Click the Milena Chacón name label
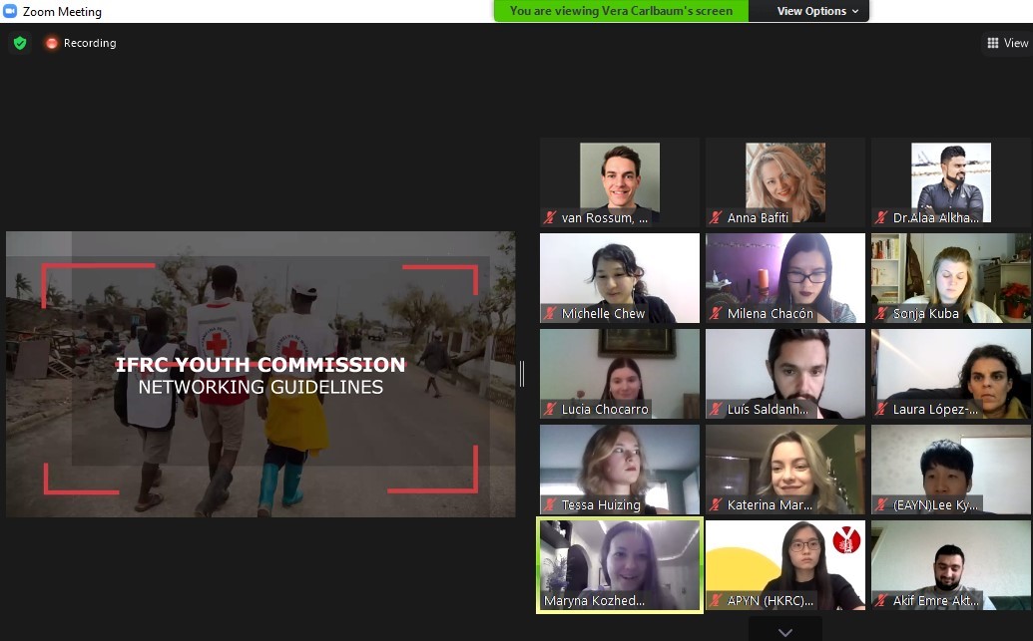This screenshot has height=641, width=1033. (x=771, y=313)
